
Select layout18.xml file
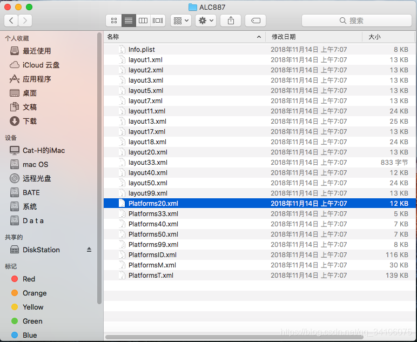(x=259, y=142)
